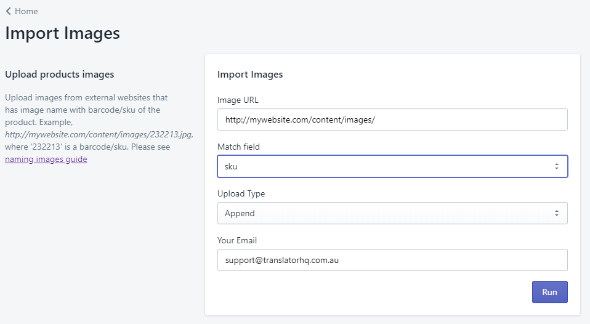Click the "Image URL" field label
590x324 pixels.
237,100
